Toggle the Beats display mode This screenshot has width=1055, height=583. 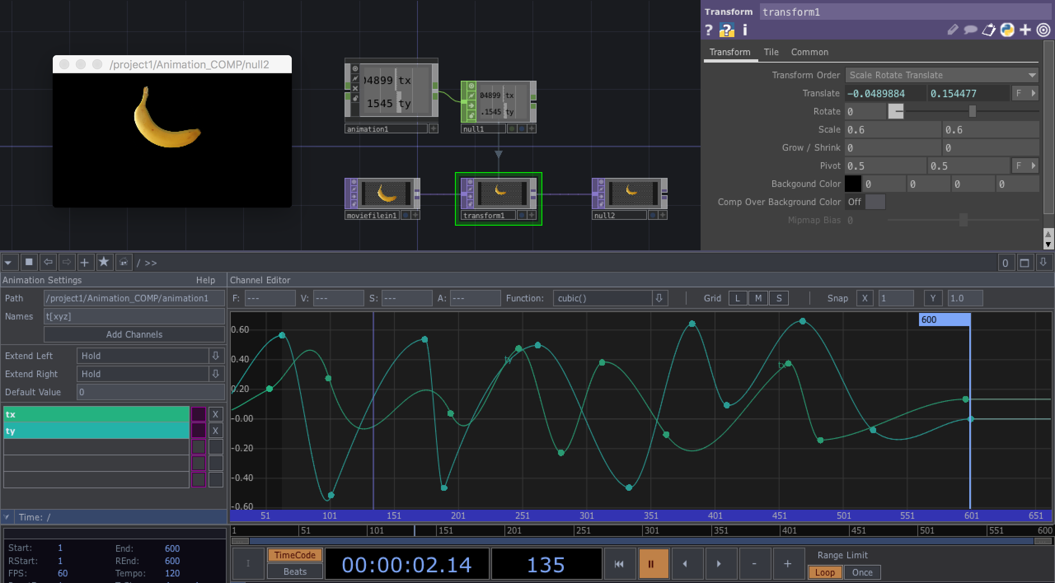coord(294,571)
